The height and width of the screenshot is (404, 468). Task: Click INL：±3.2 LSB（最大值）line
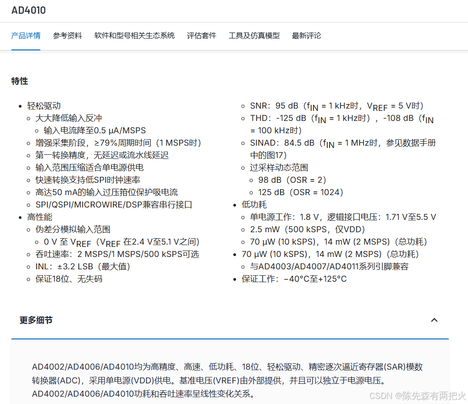(83, 267)
